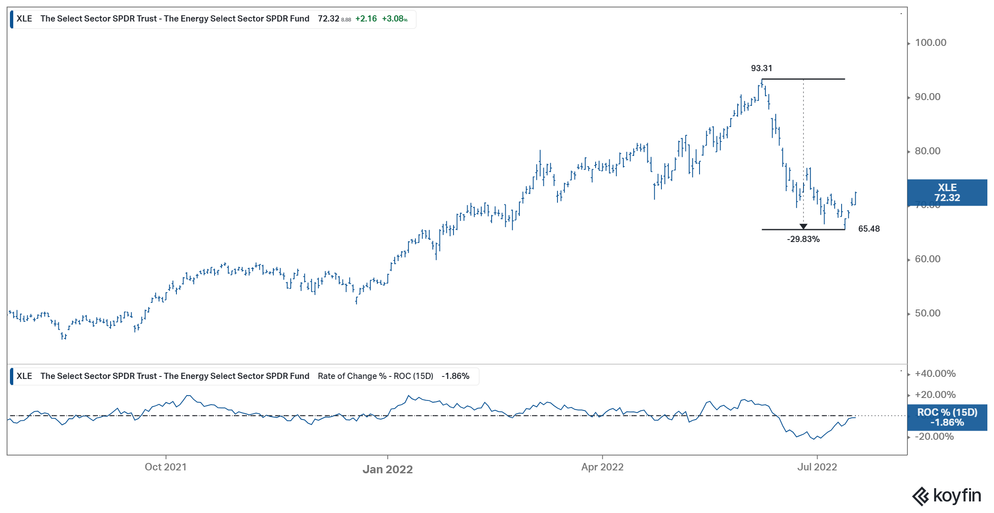Screen dimensions: 994x513
Task: Click the blue ROC % (15D) -1.86% tag
Action: coord(947,417)
